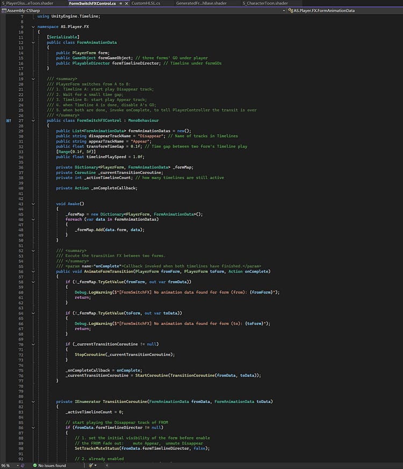Collapse the if block at line 86
This screenshot has height=469, width=403.
click(x=33, y=428)
